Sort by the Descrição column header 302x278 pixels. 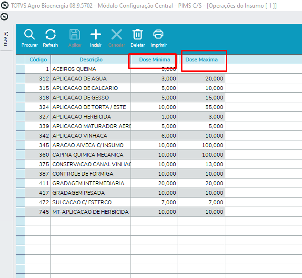[x=91, y=60]
